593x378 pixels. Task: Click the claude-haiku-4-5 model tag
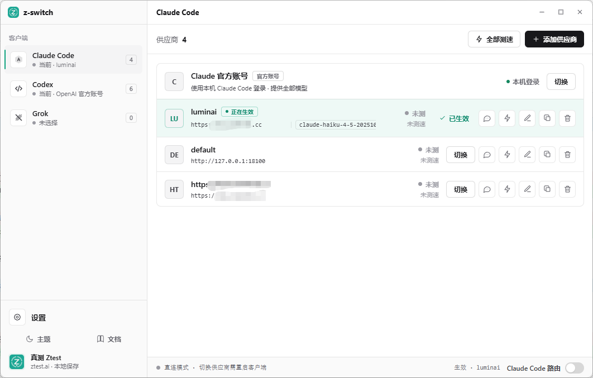336,125
